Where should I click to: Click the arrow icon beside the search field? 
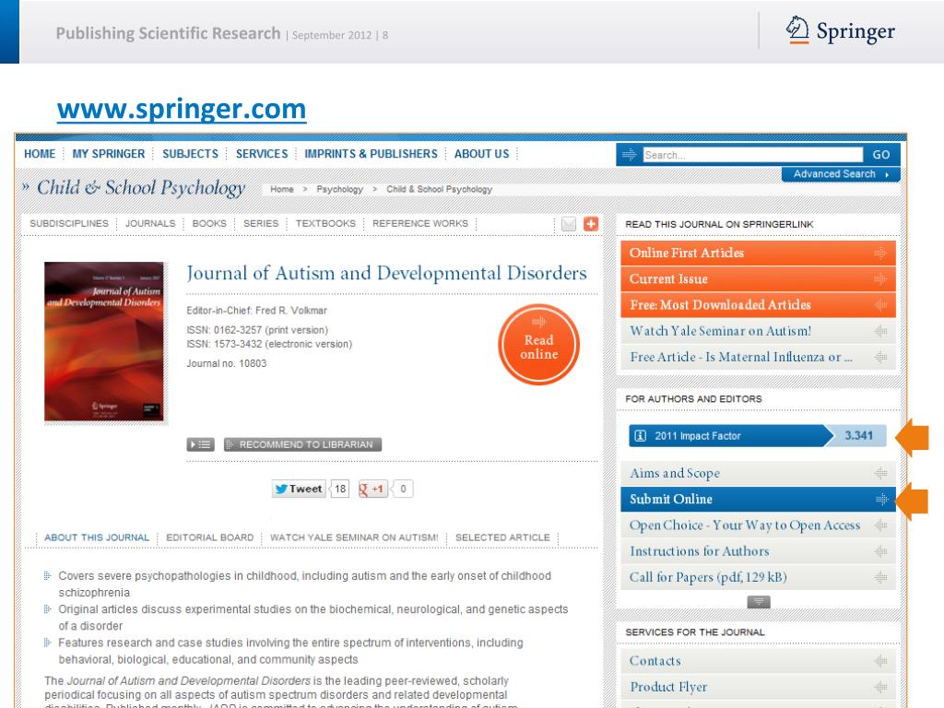click(x=629, y=155)
